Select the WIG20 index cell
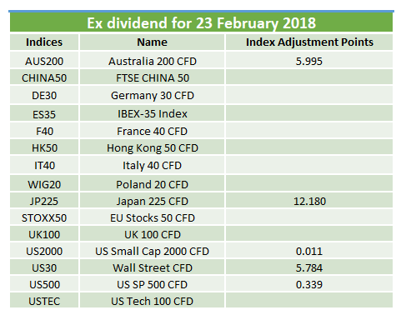The height and width of the screenshot is (315, 401). [x=44, y=183]
